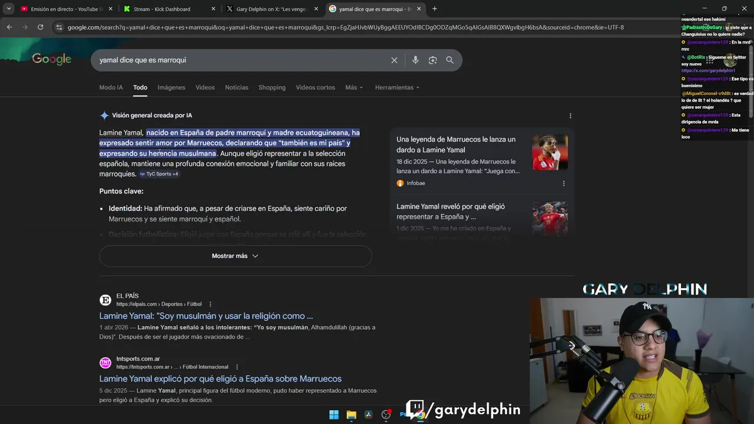Open DaVinci Resolve from taskbar
The height and width of the screenshot is (424, 754).
(369, 415)
